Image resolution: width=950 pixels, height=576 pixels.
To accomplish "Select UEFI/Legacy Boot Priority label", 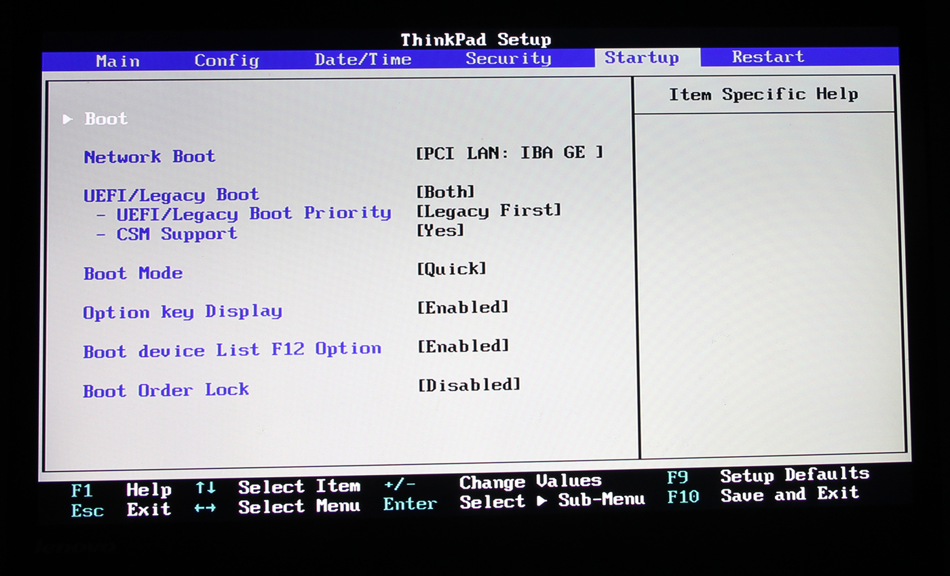I will pos(254,213).
